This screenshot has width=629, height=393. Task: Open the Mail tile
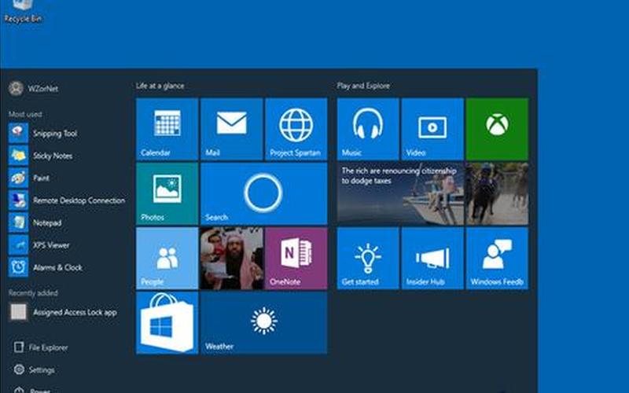point(231,129)
